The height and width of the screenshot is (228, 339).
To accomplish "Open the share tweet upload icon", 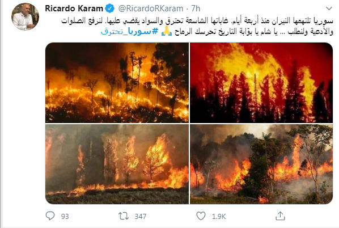I will point(280,216).
